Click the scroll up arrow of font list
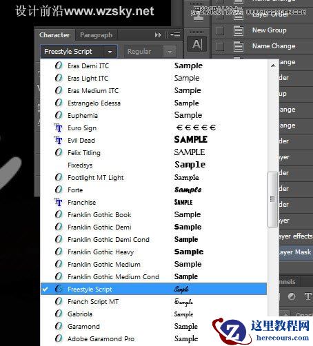 273,65
